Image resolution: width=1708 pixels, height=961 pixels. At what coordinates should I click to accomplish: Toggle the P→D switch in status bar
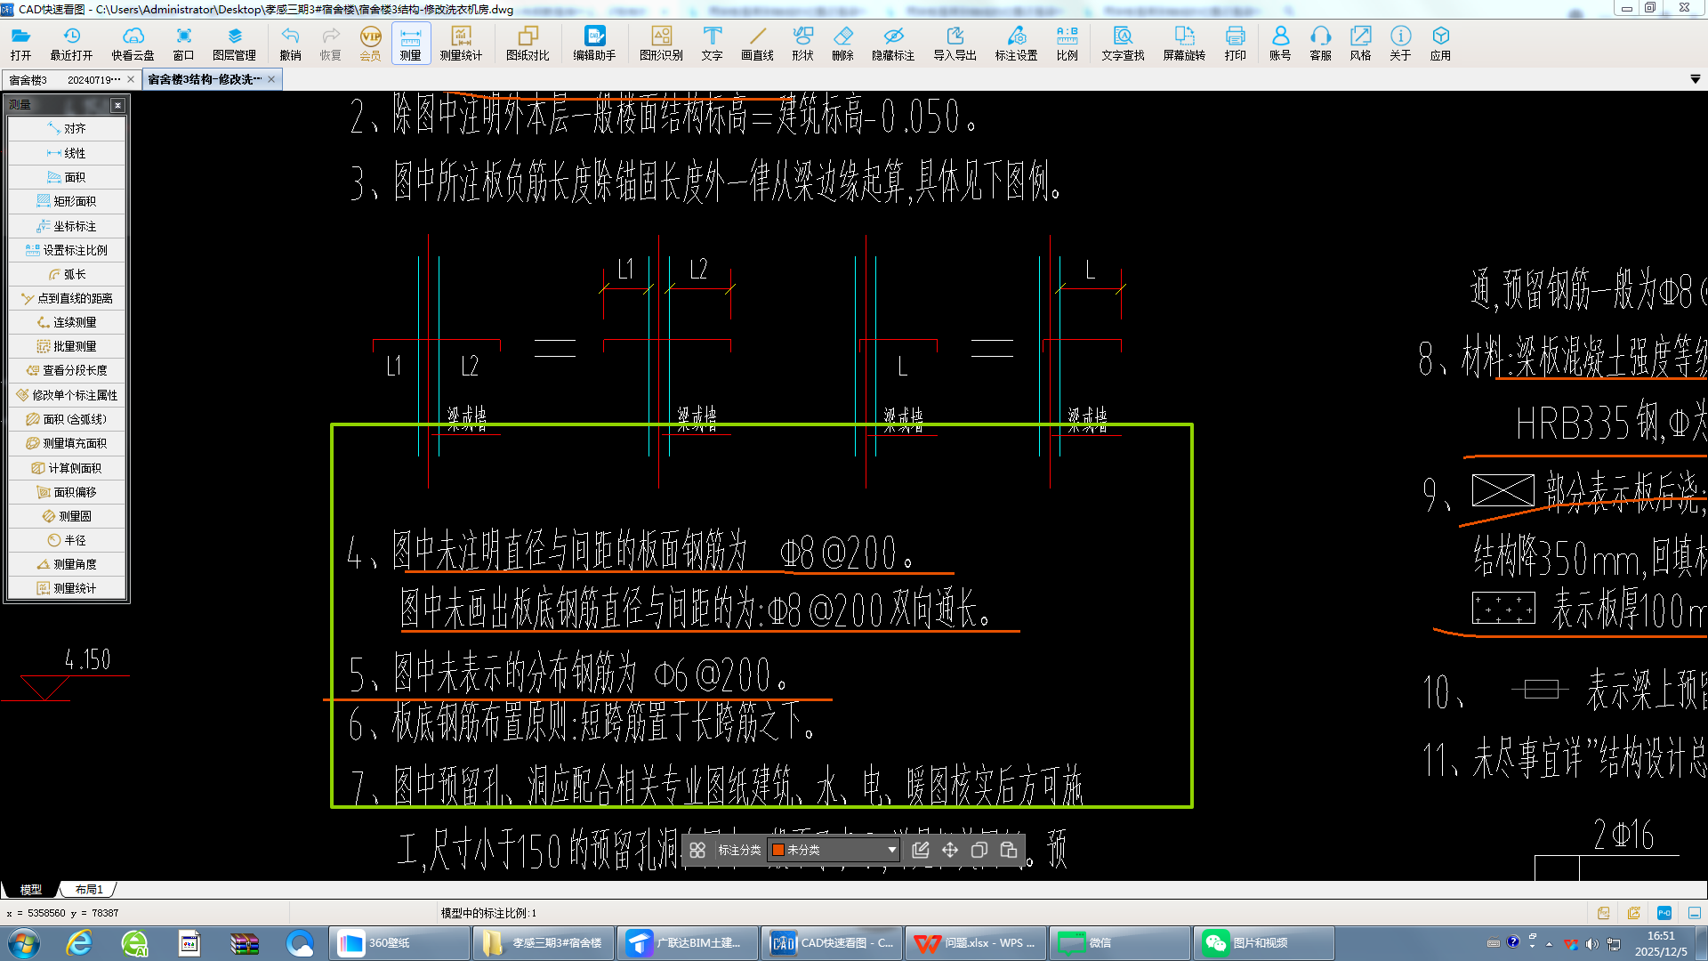[x=1664, y=913]
